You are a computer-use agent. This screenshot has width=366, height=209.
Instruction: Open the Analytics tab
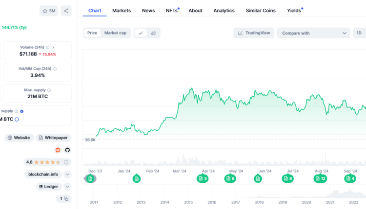pyautogui.click(x=224, y=10)
